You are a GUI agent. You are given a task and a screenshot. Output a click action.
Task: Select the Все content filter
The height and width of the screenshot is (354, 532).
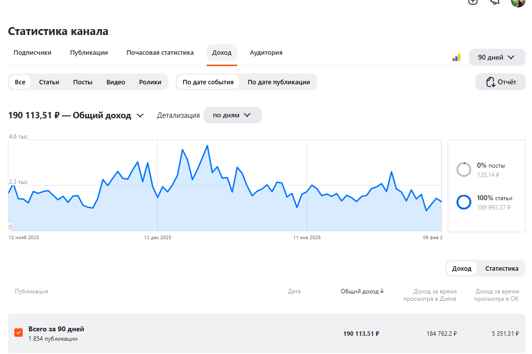(x=20, y=82)
